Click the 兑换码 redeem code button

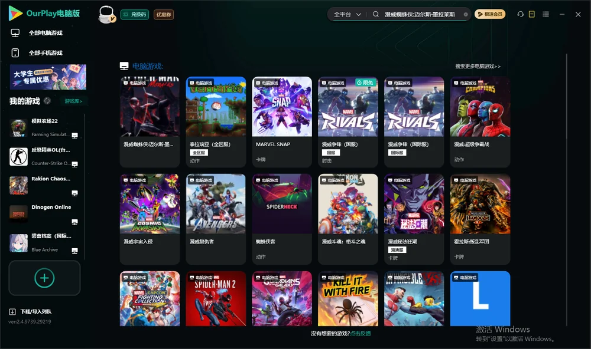tap(135, 14)
